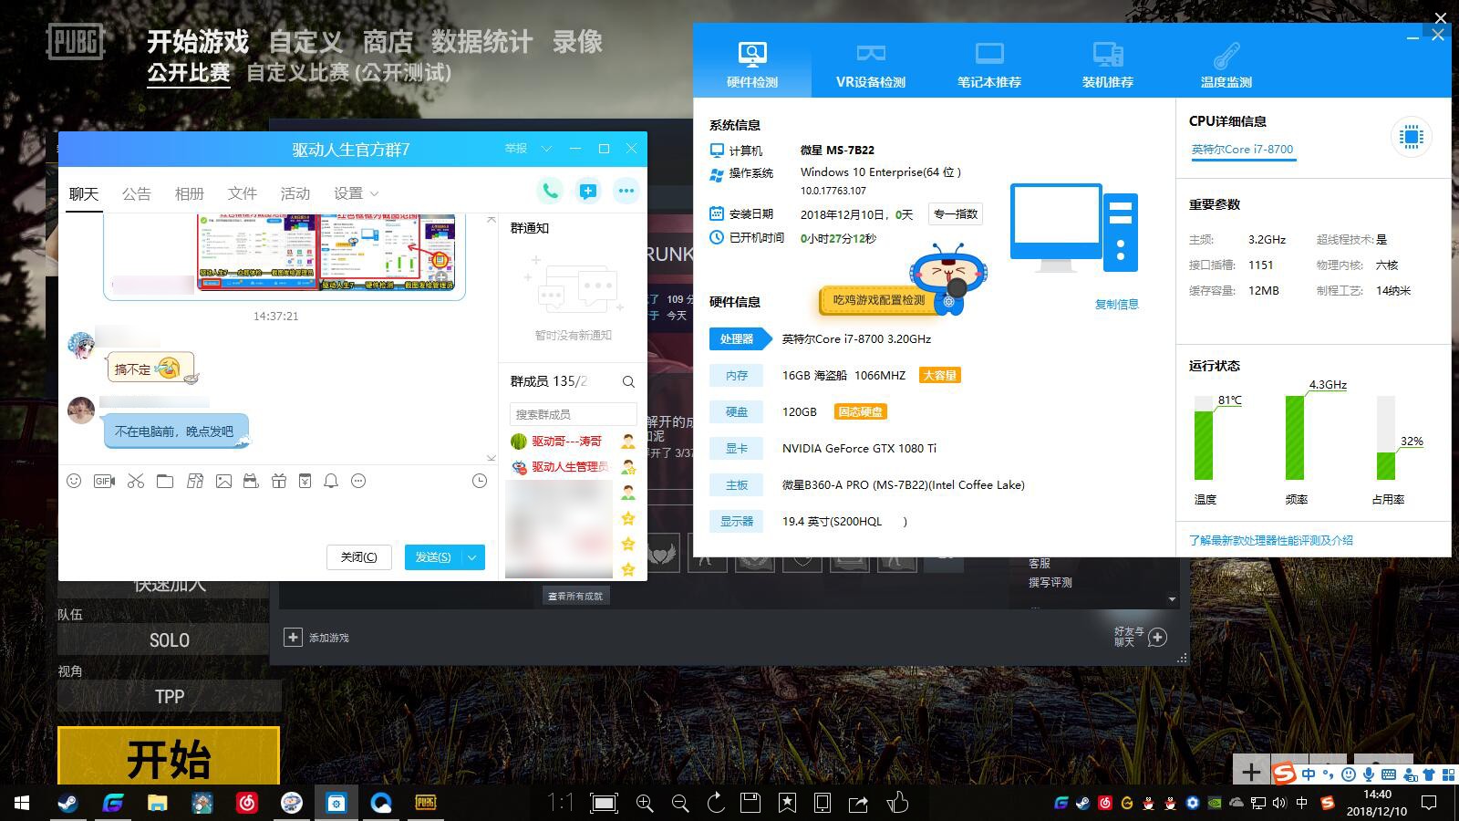Click the send file folder icon

[165, 481]
